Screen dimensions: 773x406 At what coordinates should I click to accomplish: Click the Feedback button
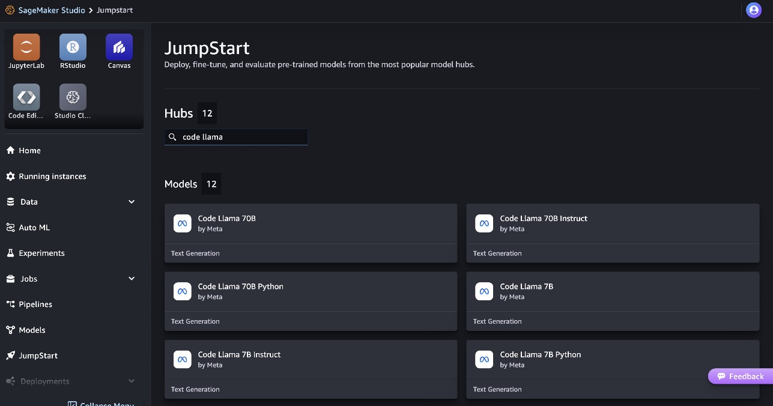point(741,376)
